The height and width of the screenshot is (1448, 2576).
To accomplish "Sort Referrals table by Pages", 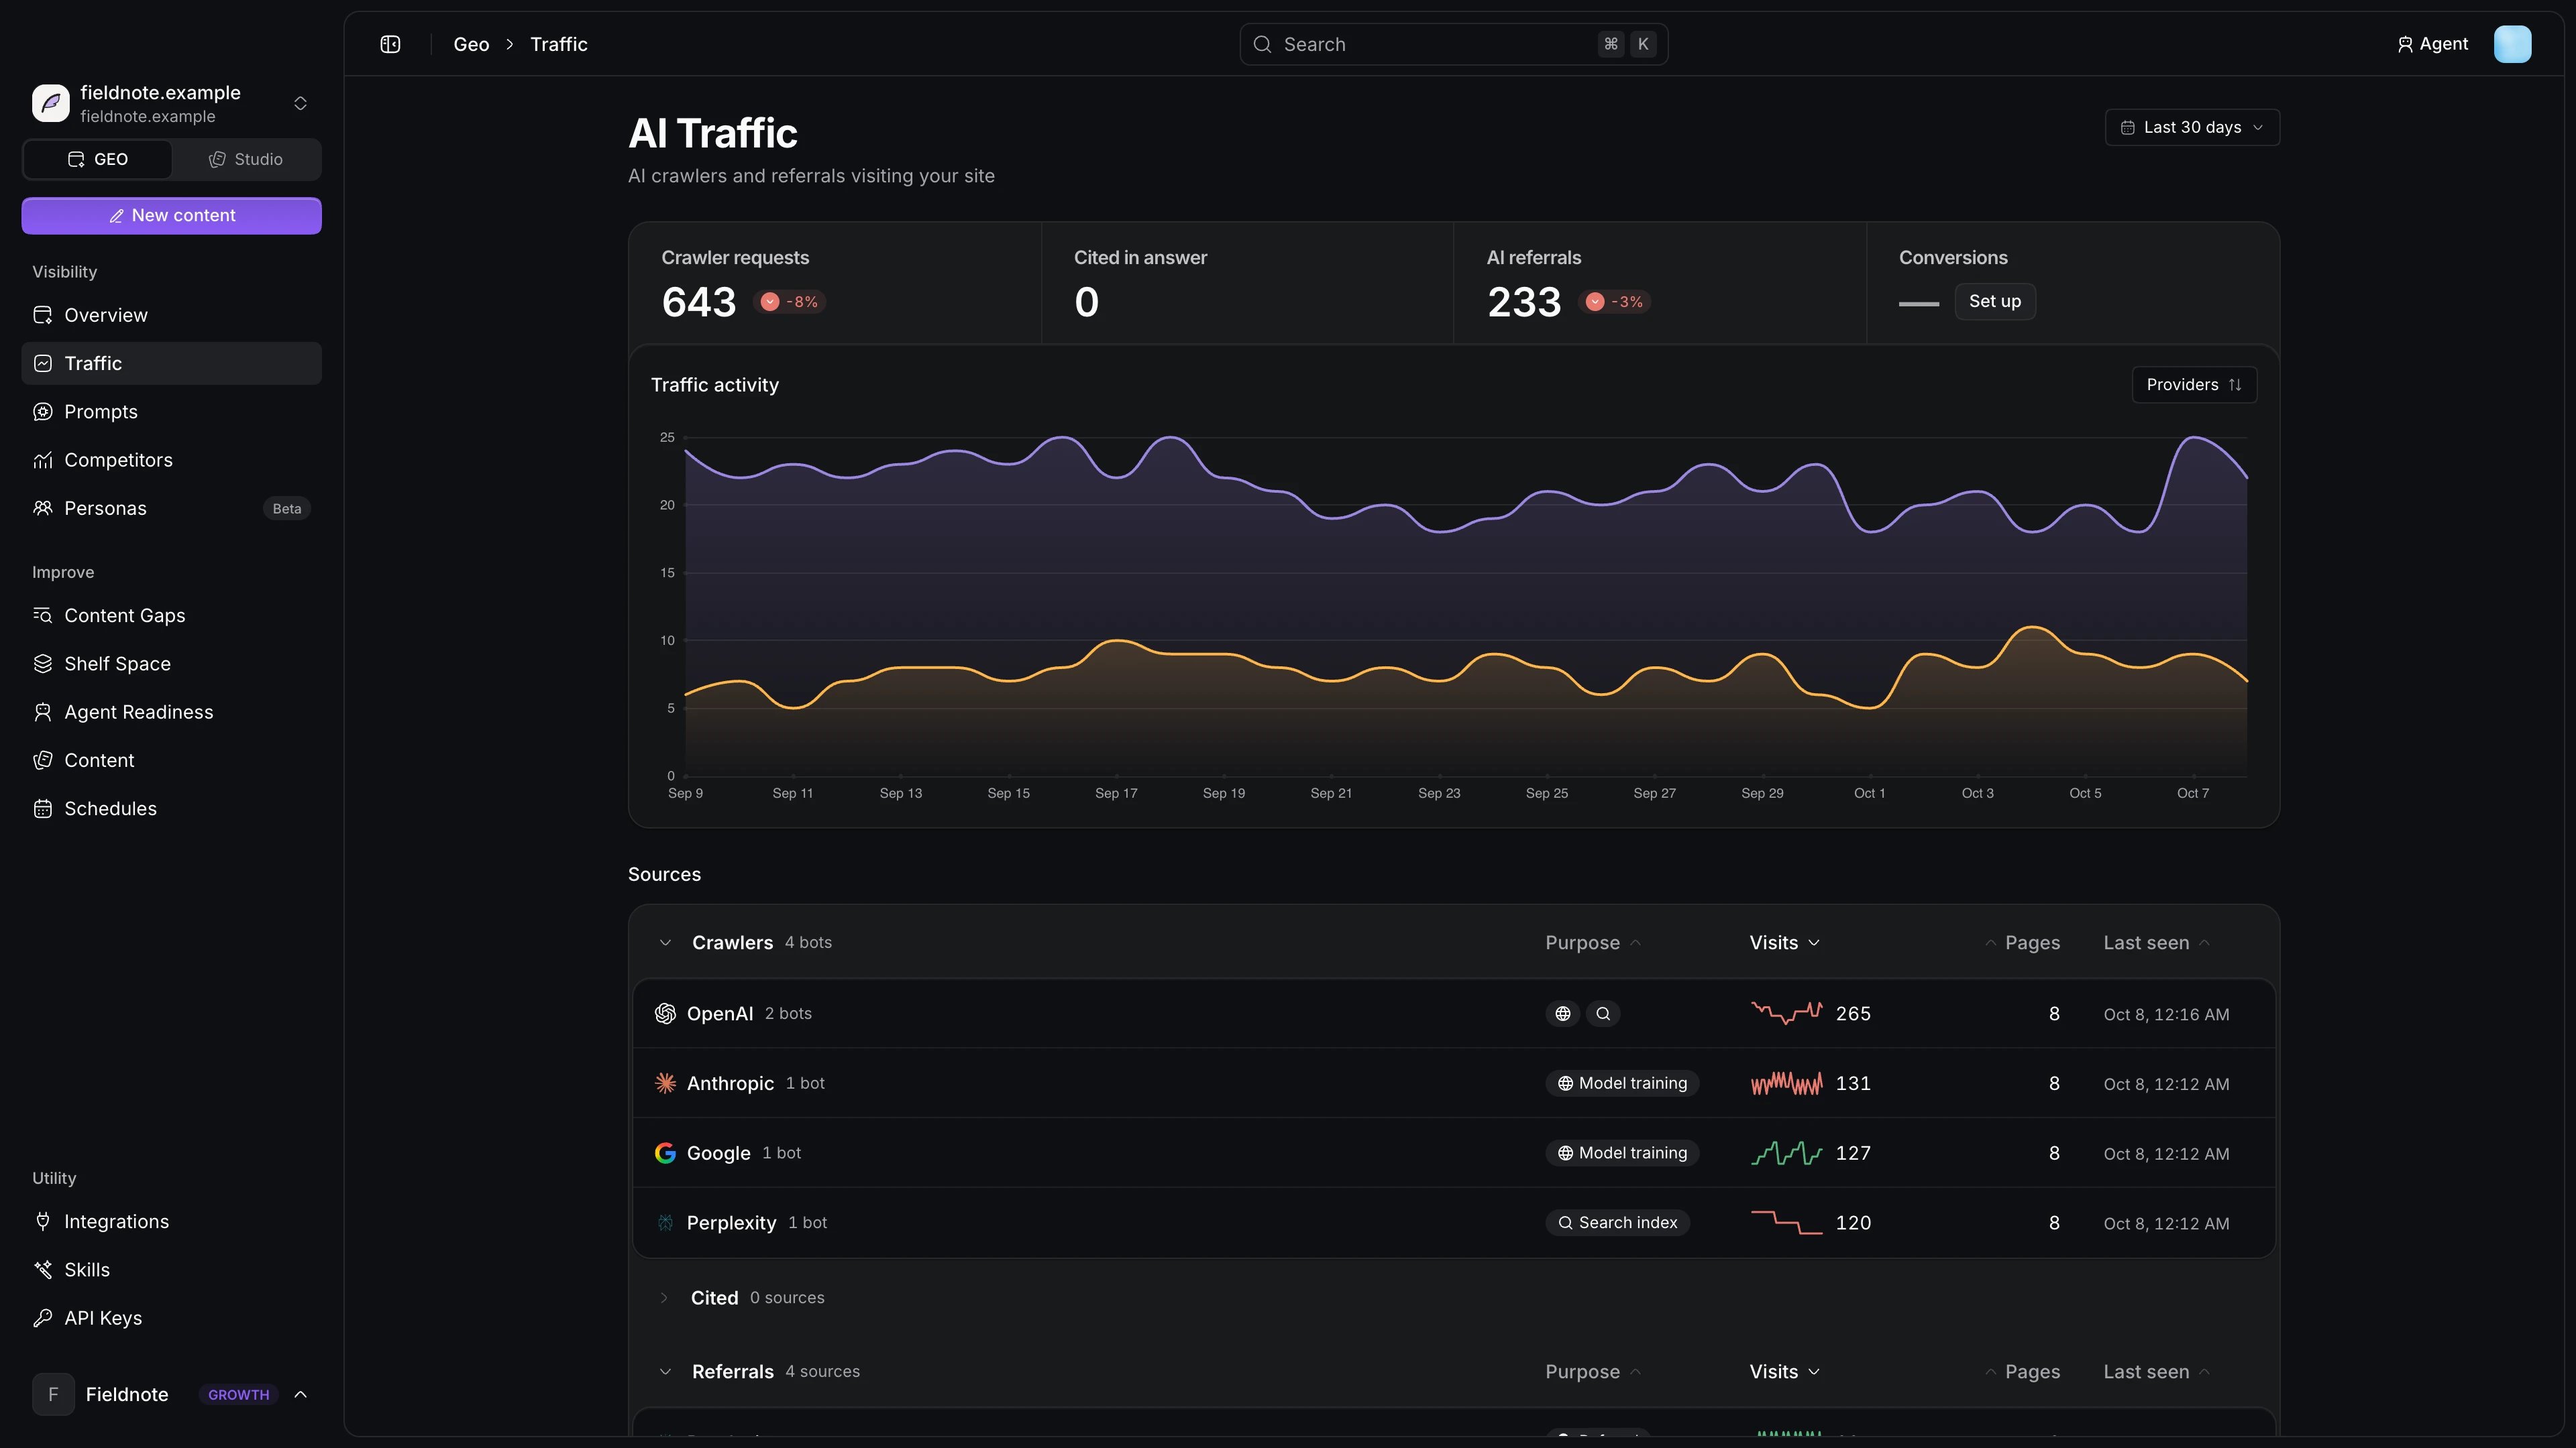I will pyautogui.click(x=2022, y=1372).
